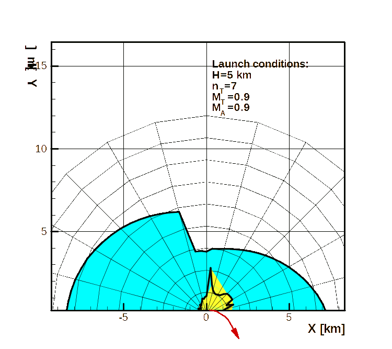Screen dimensions: 392x349
Task: Click the y-axis tick label 10
Action: (41, 149)
